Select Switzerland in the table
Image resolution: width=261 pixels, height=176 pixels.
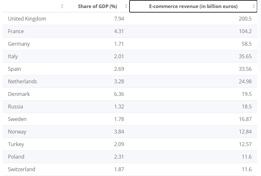pyautogui.click(x=21, y=169)
